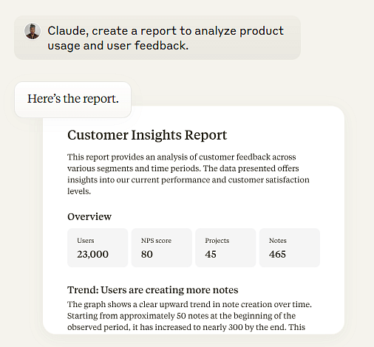Select the Notes 465 stat card
374x347 pixels.
pos(290,247)
